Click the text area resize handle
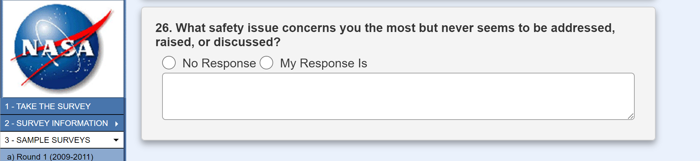The height and width of the screenshot is (161, 700). [x=631, y=116]
